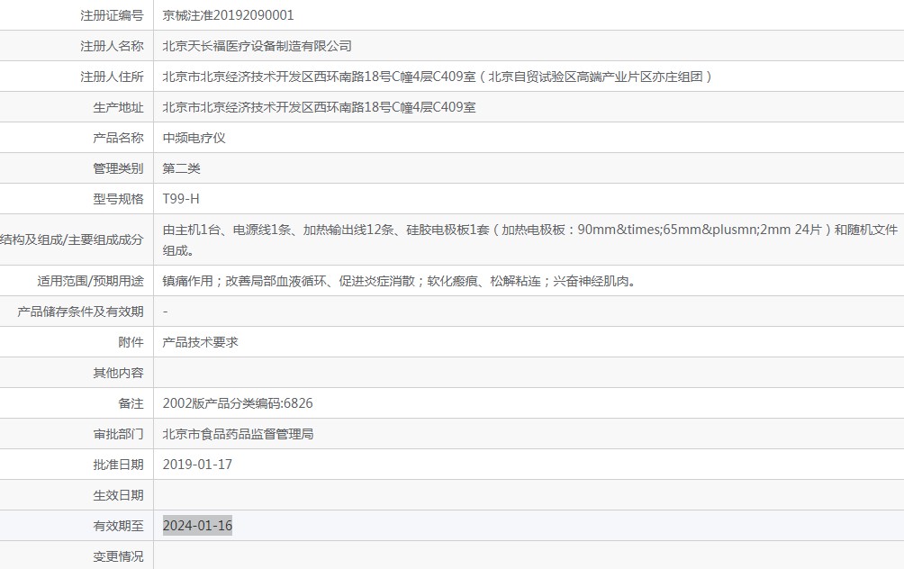
Task: Select registrant name 北京天长福医疗设备制造有限公司
Action: [x=257, y=46]
